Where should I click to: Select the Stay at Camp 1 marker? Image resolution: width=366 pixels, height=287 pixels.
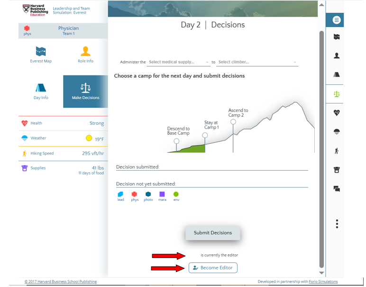[x=205, y=135]
